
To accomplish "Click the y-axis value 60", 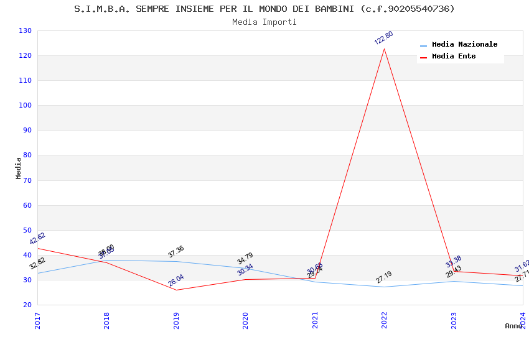I will (27, 206).
